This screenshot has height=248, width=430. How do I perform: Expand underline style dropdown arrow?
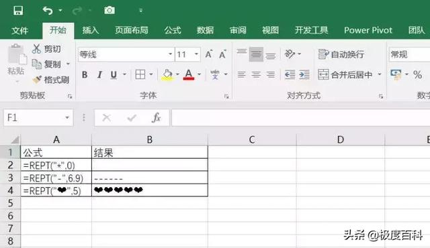coord(124,74)
